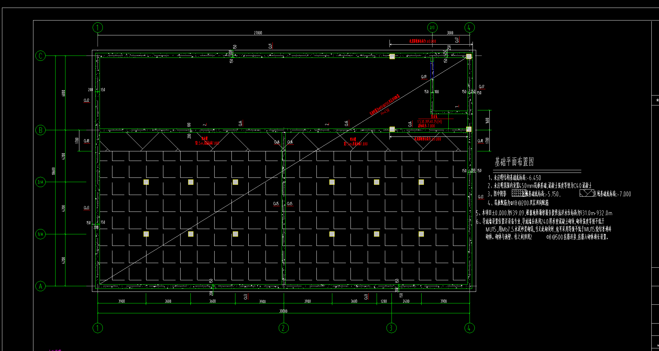Viewport: 659px width, 351px height.
Task: Click the axis bubble labeled B
Action: point(40,130)
